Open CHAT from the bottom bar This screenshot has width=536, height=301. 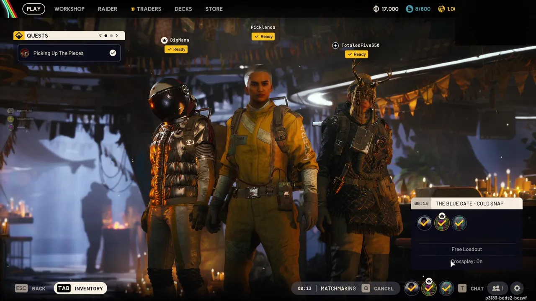pyautogui.click(x=471, y=288)
